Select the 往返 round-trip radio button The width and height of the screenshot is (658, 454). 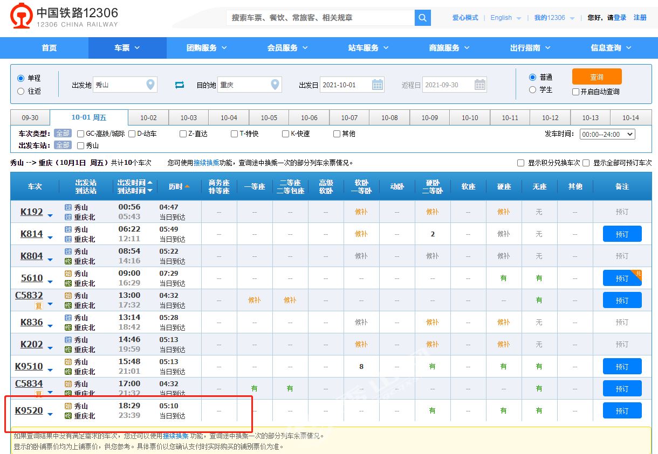[21, 91]
